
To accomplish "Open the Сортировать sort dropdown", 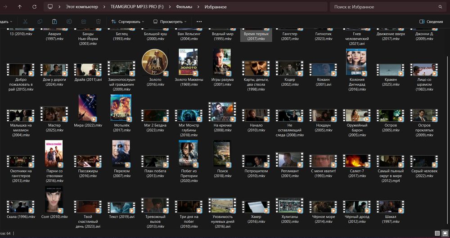I will [127, 22].
